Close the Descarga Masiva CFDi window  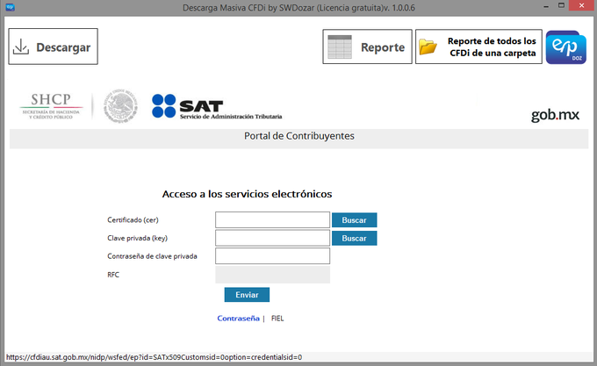coord(581,5)
